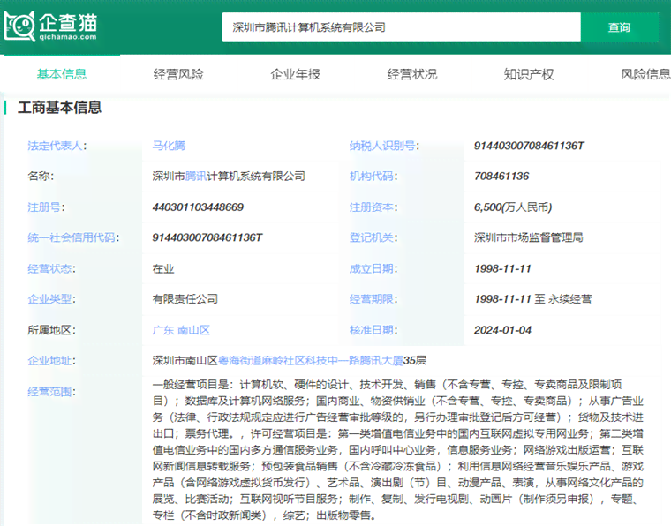The image size is (671, 526).
Task: Open the 风险信息 tab
Action: point(645,74)
